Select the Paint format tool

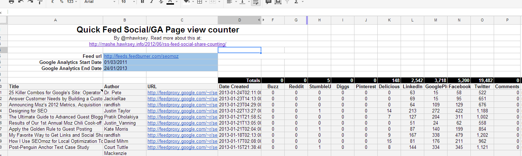(x=39, y=2)
